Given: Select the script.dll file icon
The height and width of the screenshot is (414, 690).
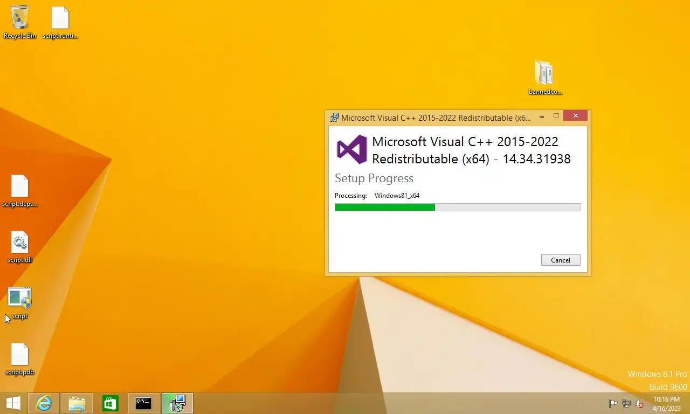Looking at the screenshot, I should pos(20,247).
